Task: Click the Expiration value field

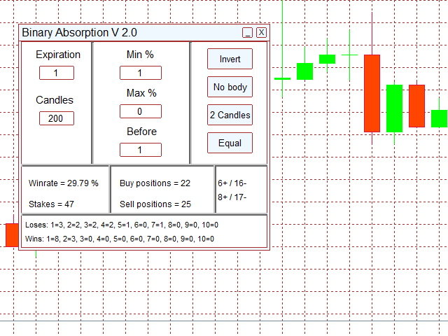Action: point(57,73)
